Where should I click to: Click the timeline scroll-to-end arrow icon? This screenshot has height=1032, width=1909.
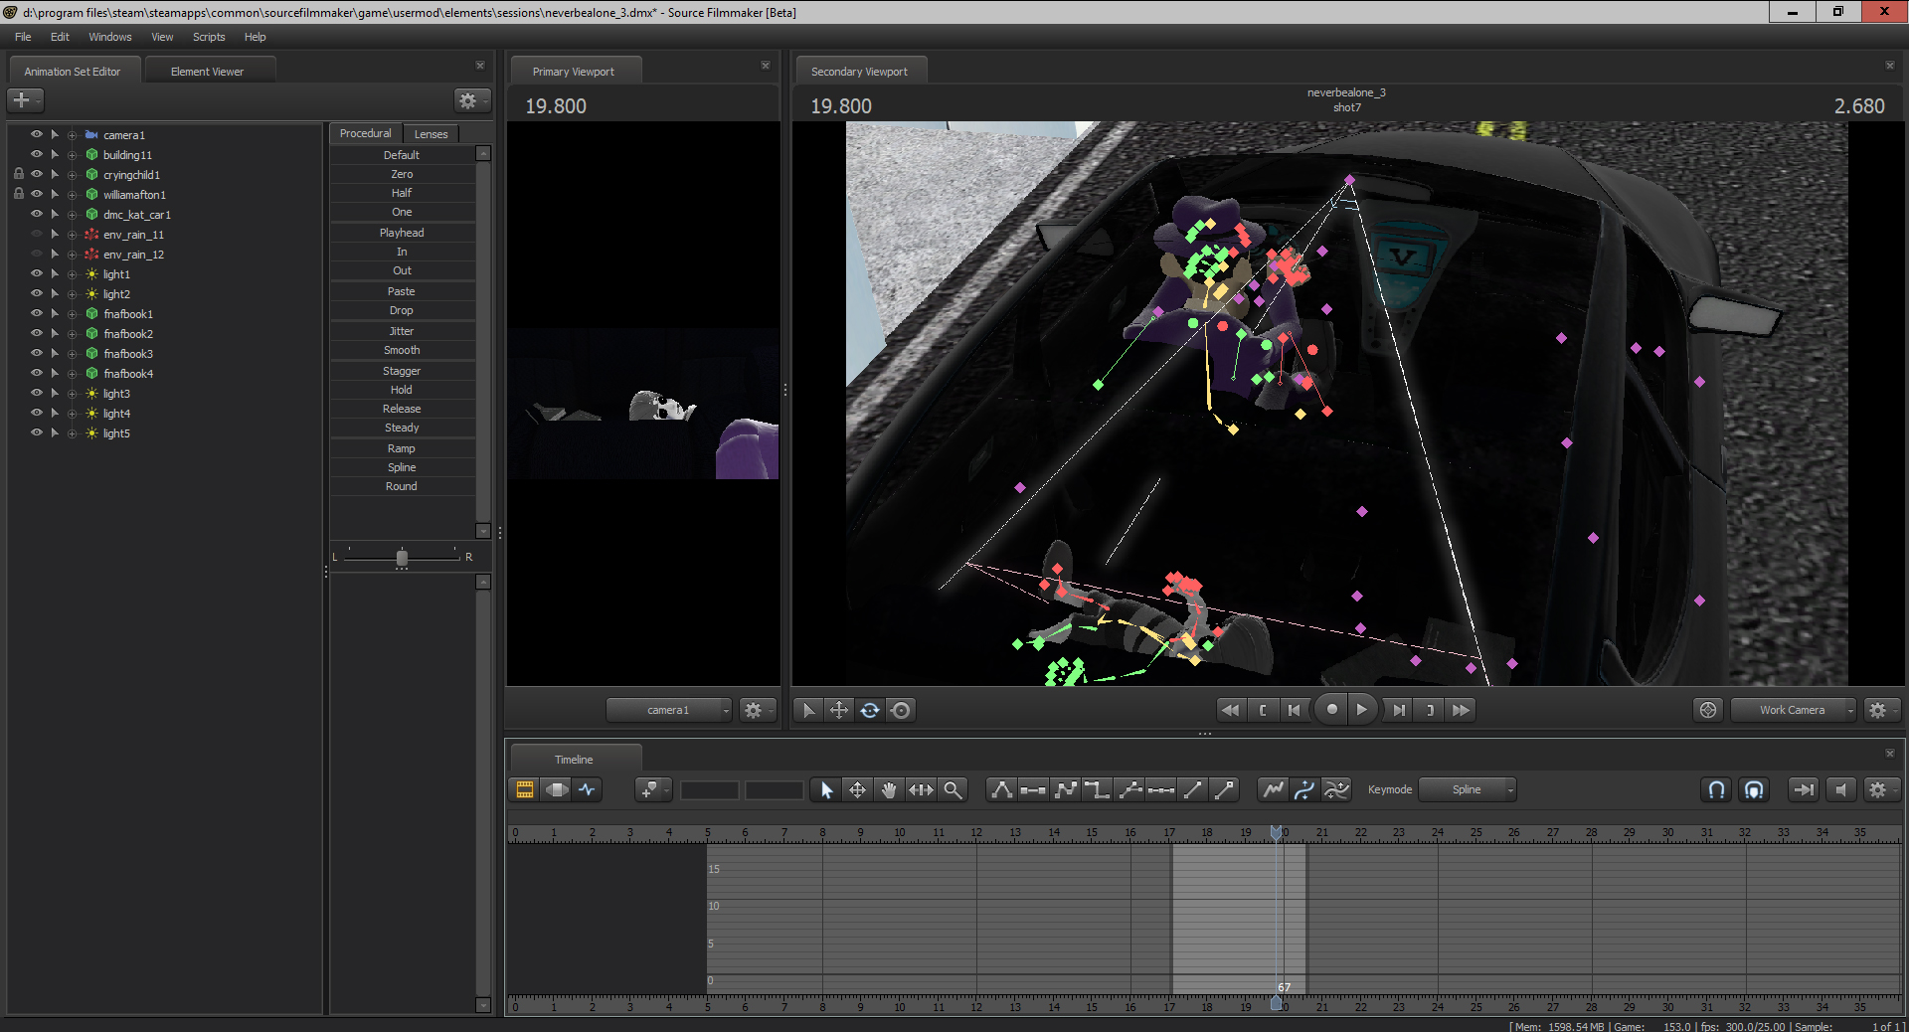1803,789
